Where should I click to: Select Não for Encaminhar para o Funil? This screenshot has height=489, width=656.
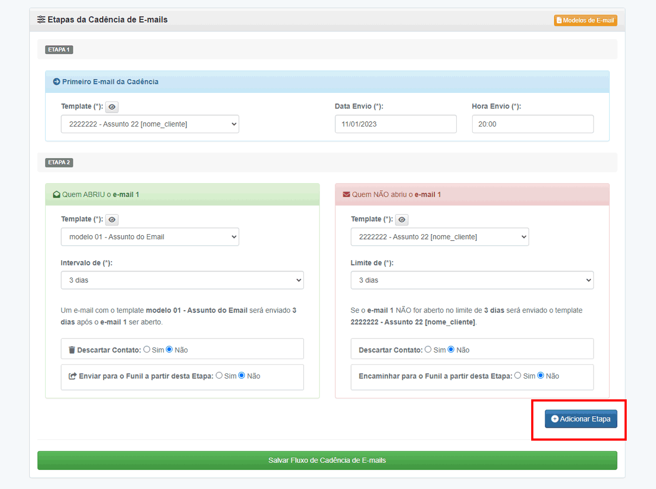click(x=540, y=375)
